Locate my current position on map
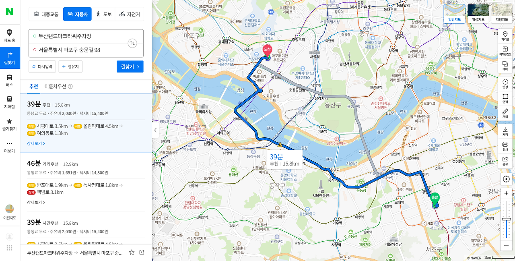Viewport: 515px width, 261px height. 506,179
